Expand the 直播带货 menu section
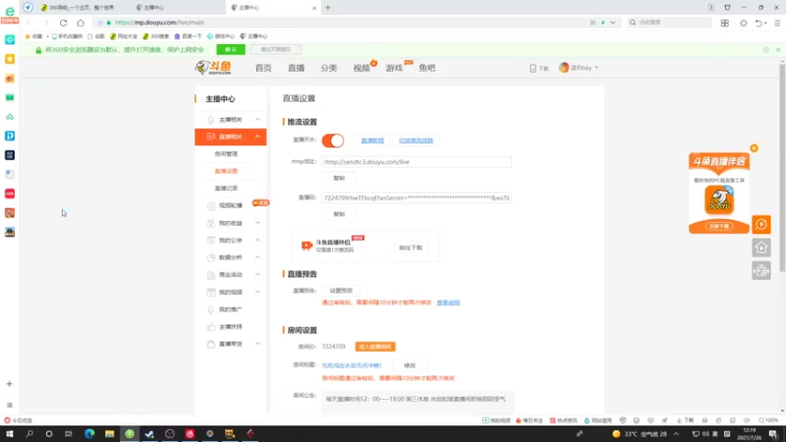 coord(257,345)
